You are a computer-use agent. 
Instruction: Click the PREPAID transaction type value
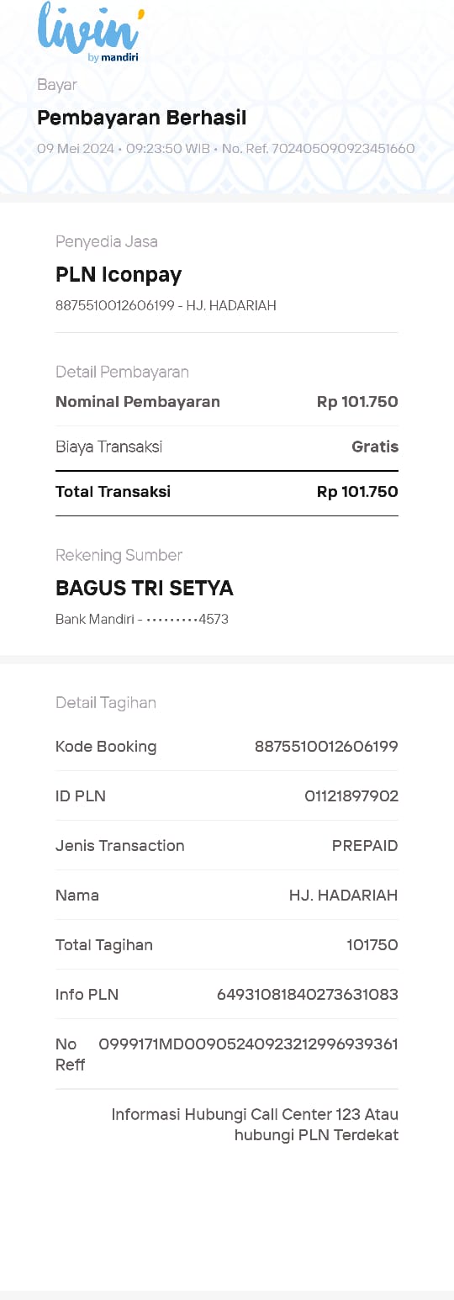[365, 846]
